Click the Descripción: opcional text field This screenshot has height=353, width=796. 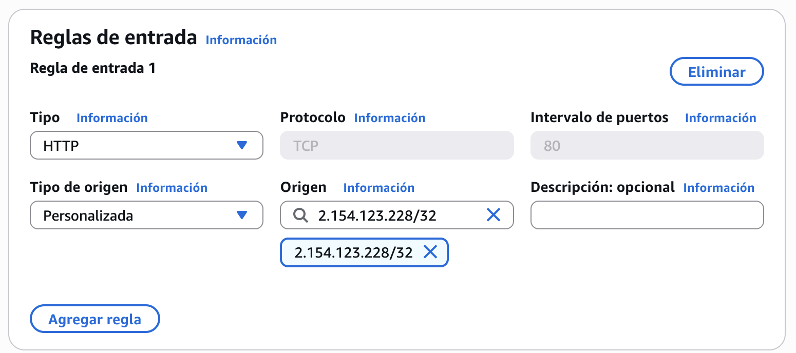[647, 215]
